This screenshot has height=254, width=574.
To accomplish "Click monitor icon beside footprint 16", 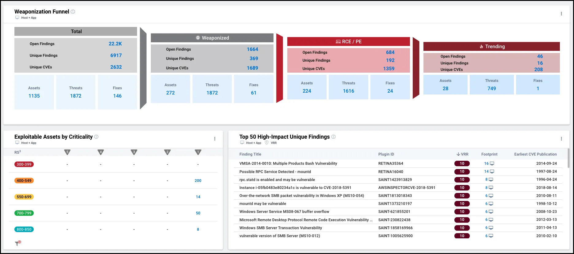I will [492, 164].
